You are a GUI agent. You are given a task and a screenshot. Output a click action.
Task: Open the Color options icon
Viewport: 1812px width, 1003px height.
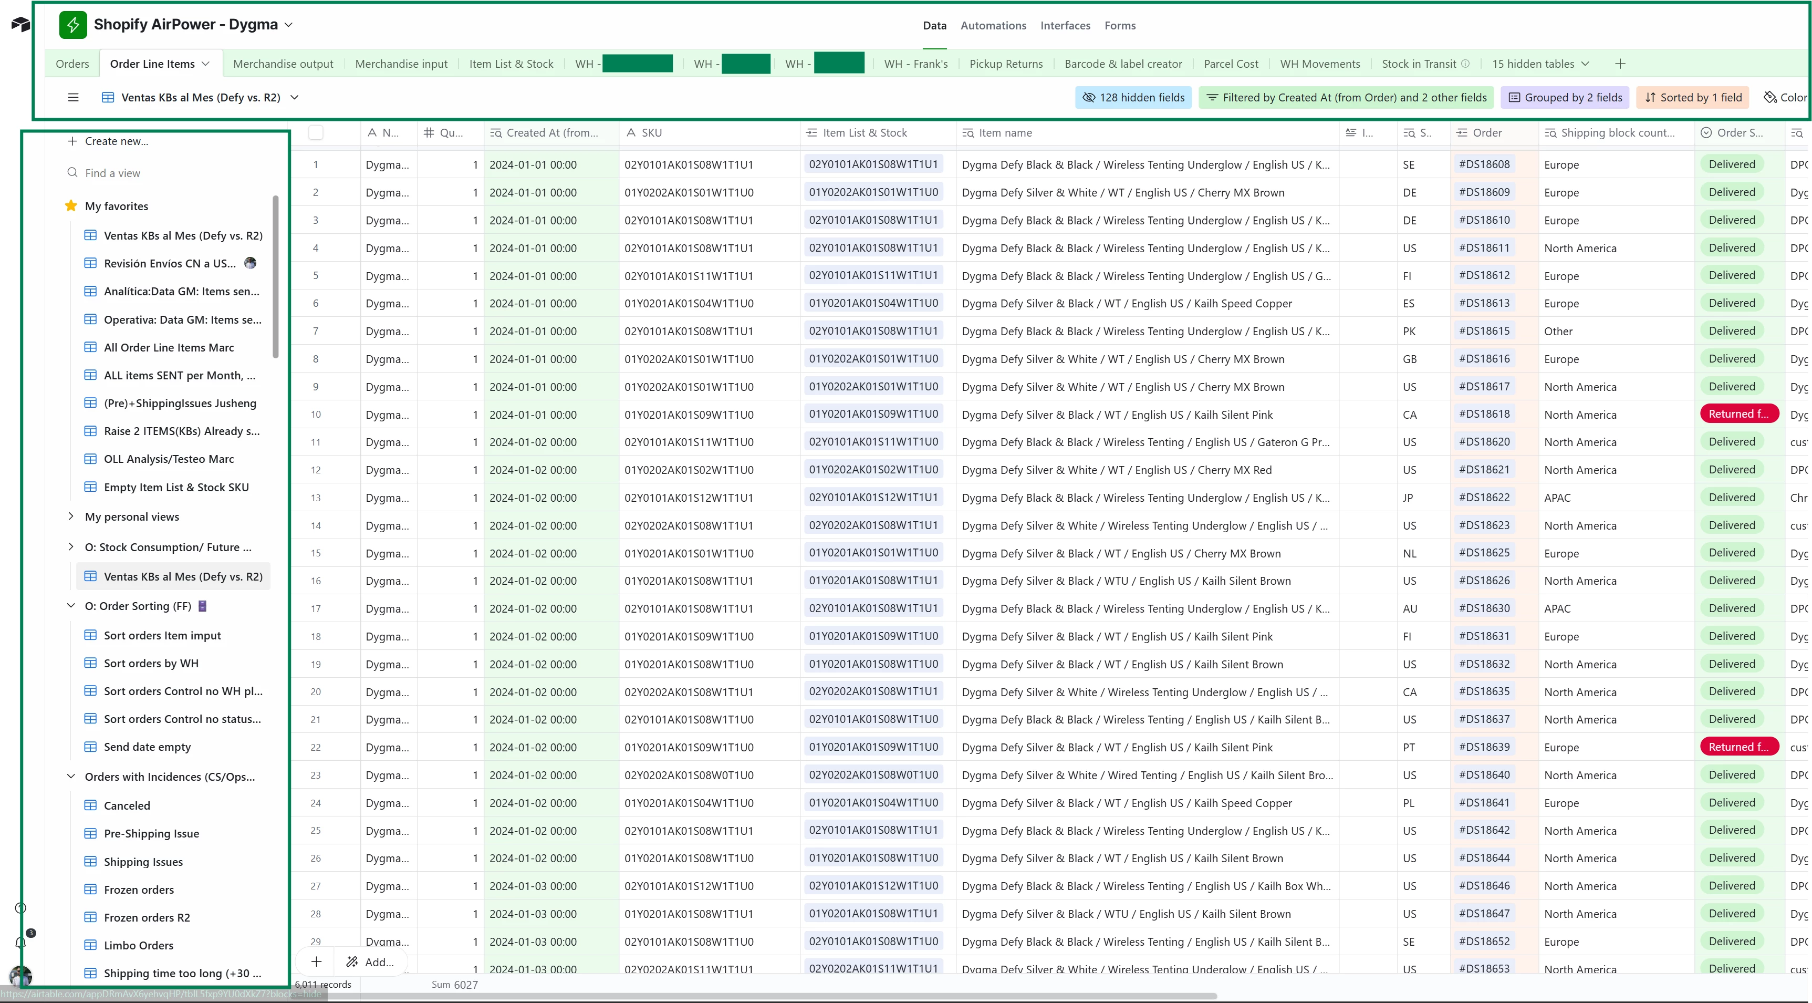[x=1770, y=97]
